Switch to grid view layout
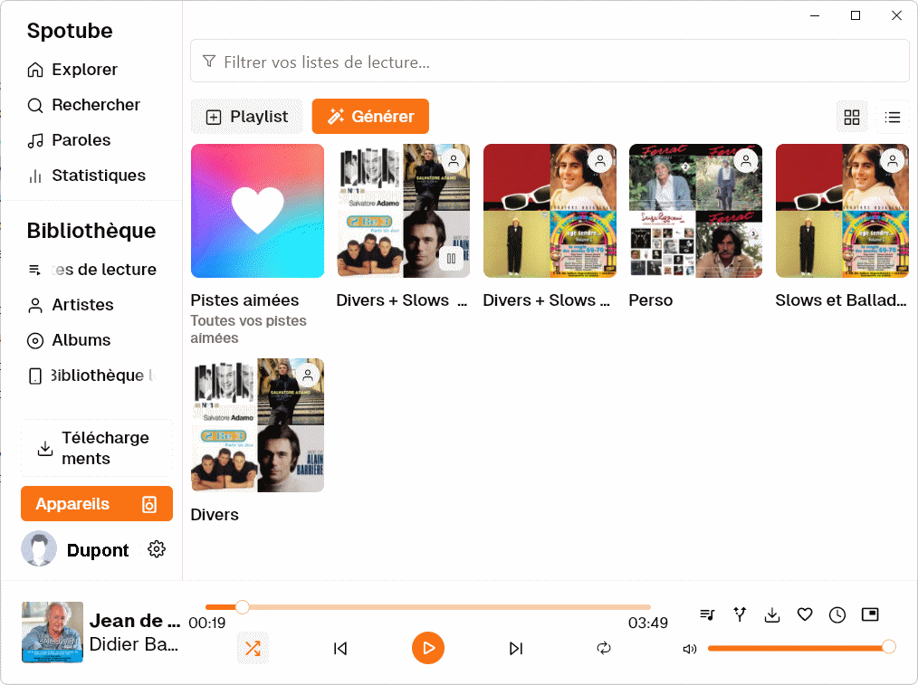The height and width of the screenshot is (685, 918). [851, 117]
